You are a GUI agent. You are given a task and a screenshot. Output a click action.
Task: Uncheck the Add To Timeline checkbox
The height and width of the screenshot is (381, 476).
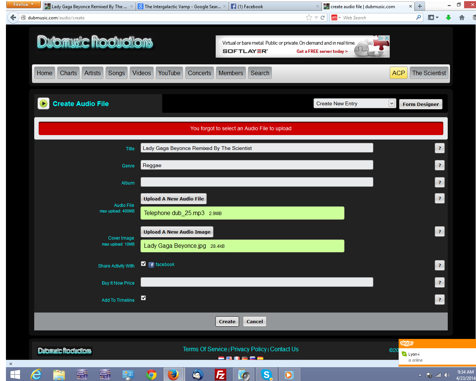click(x=143, y=298)
